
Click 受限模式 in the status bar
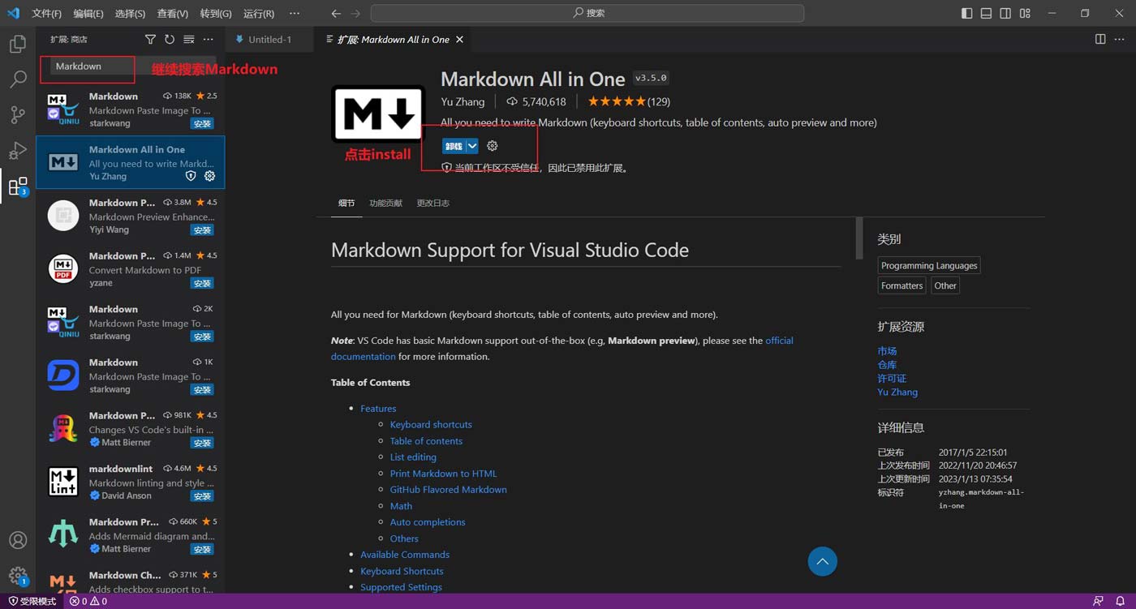pos(32,601)
